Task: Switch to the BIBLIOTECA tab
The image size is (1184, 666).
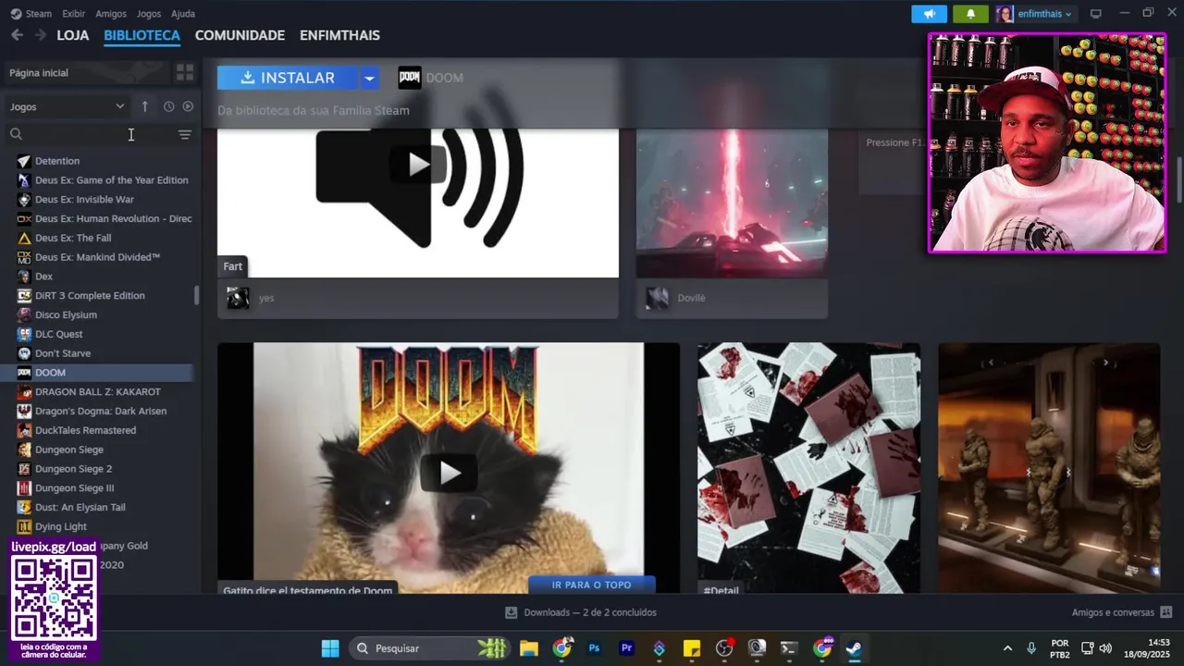Action: click(x=142, y=35)
